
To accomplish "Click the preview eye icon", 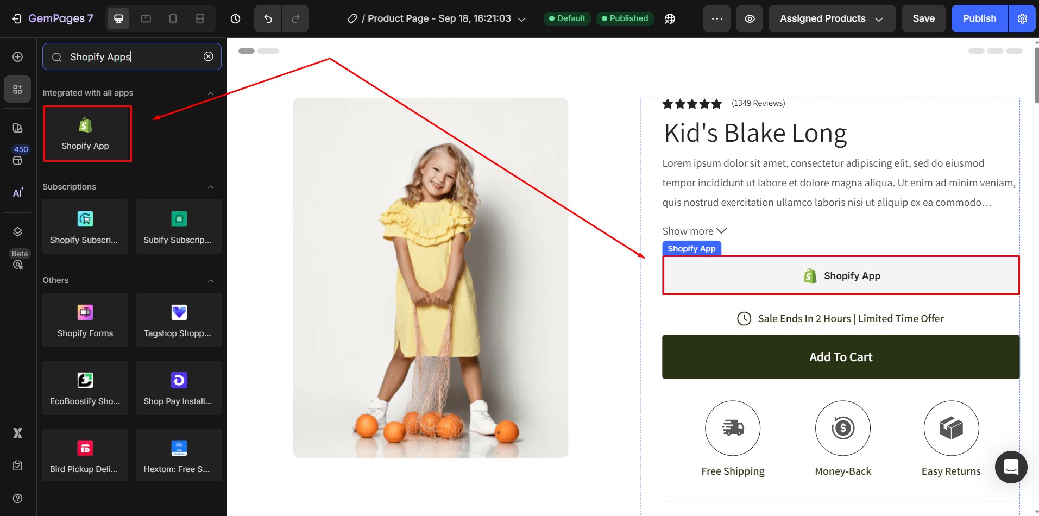I will [x=750, y=19].
